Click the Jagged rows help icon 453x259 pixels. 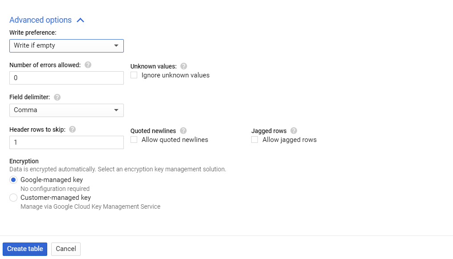(x=294, y=131)
